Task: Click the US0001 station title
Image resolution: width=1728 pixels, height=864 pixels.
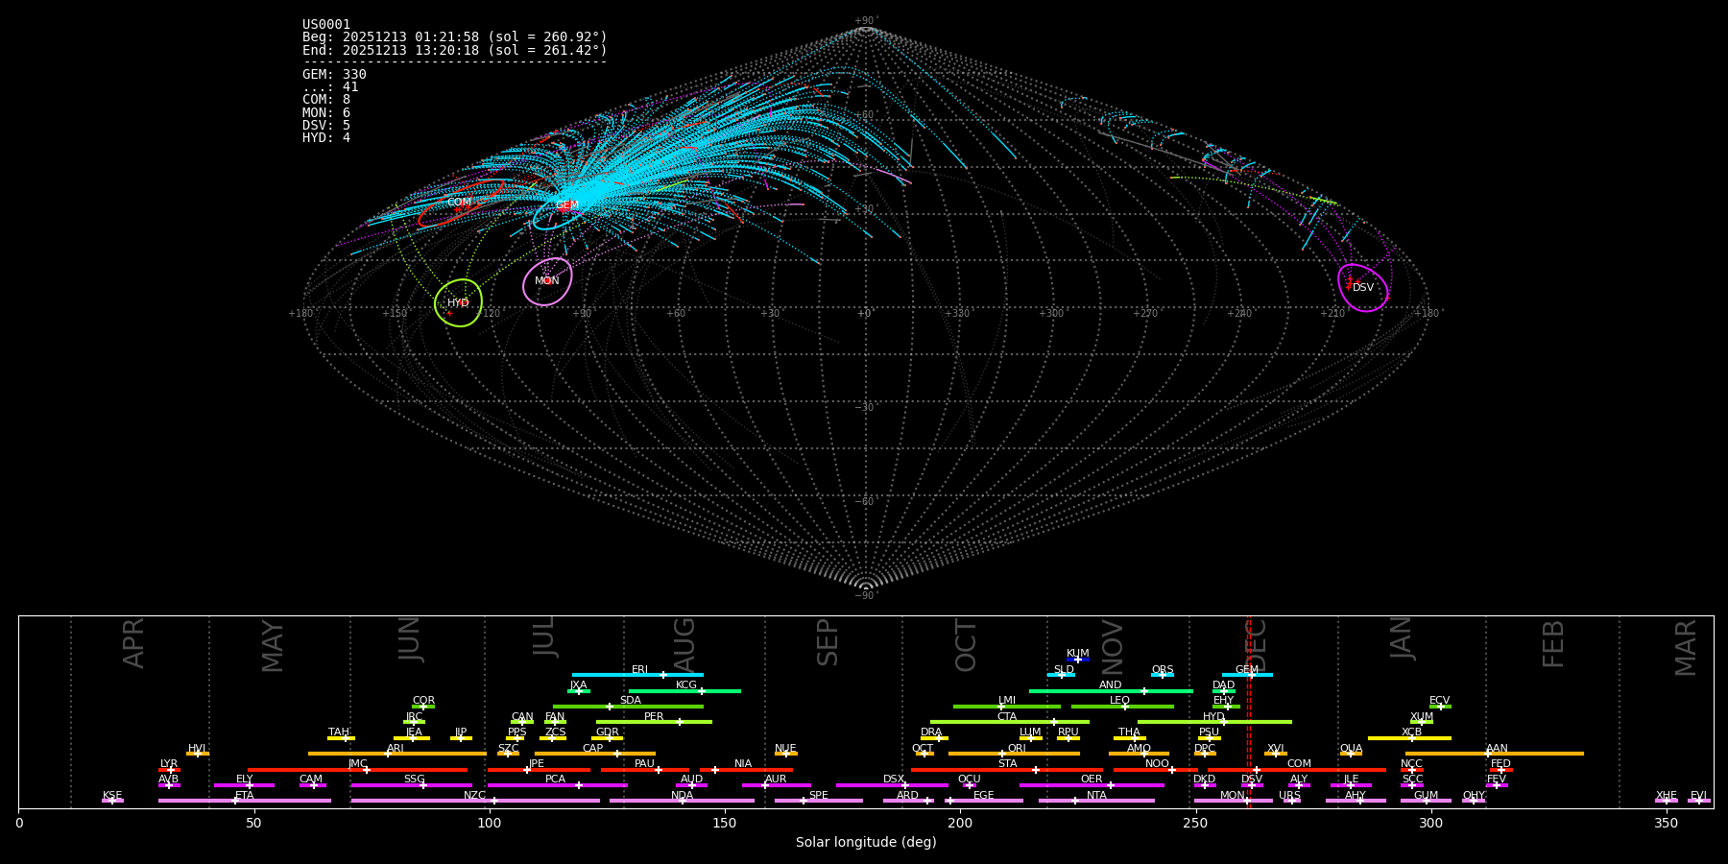Action: (326, 25)
